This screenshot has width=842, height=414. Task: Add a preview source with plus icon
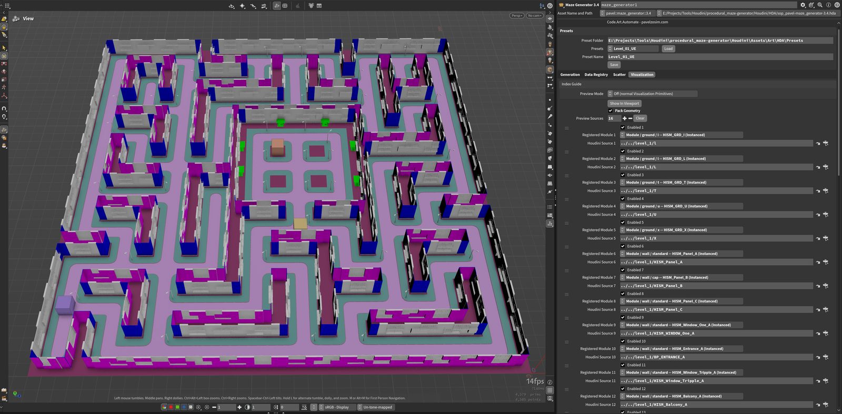point(625,118)
